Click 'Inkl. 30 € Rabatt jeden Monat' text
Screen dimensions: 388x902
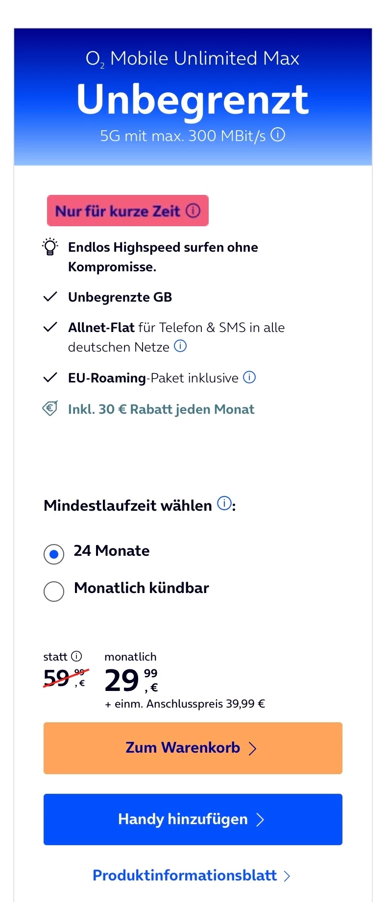pyautogui.click(x=161, y=409)
